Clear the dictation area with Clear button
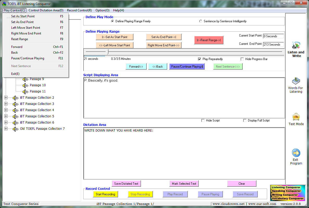The height and width of the screenshot is (208, 309). coord(242,184)
